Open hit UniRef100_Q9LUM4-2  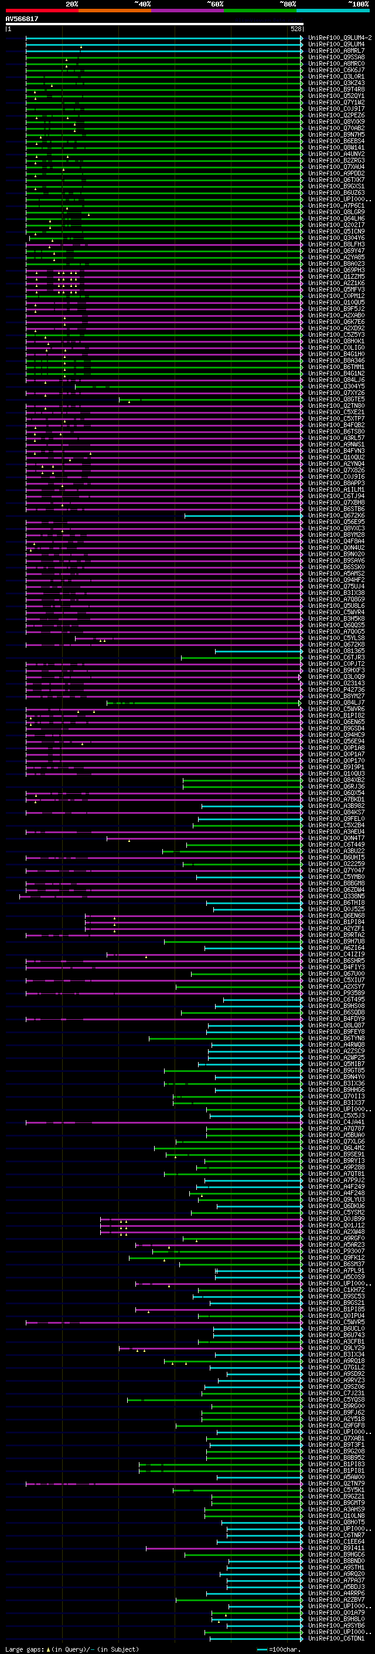(x=340, y=38)
